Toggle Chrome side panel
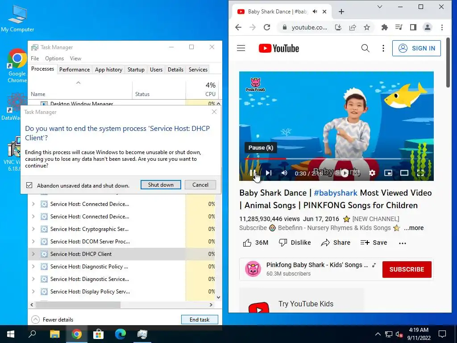This screenshot has height=343, width=457. [413, 27]
